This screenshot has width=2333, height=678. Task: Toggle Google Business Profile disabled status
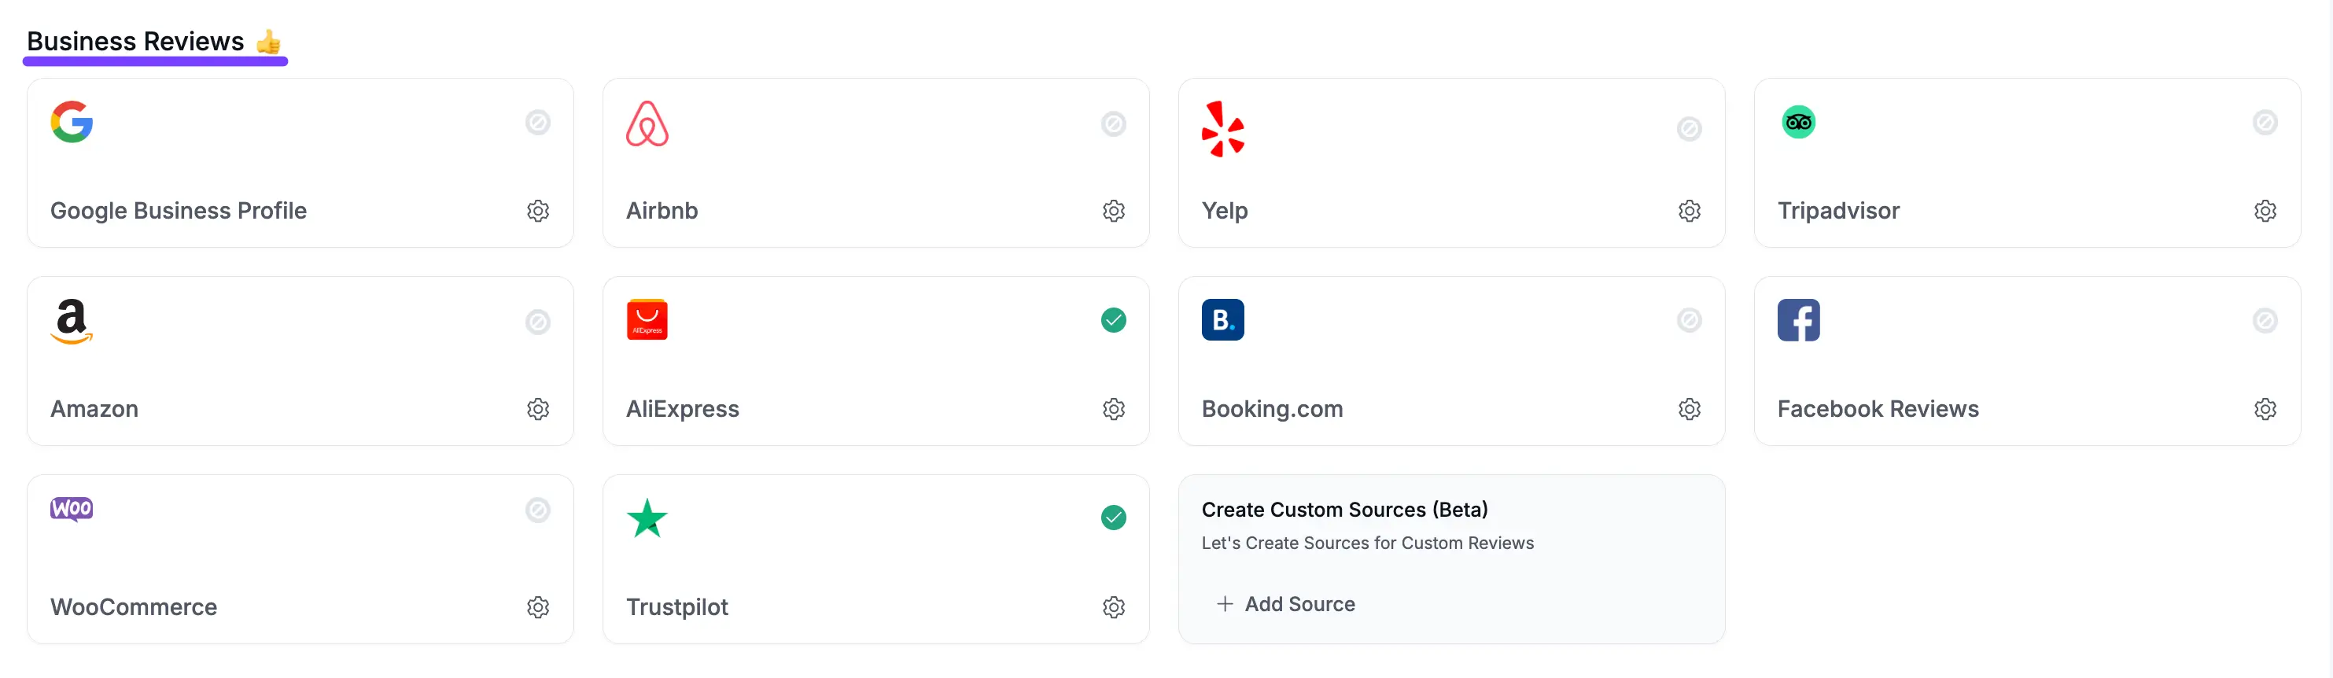[x=538, y=122]
